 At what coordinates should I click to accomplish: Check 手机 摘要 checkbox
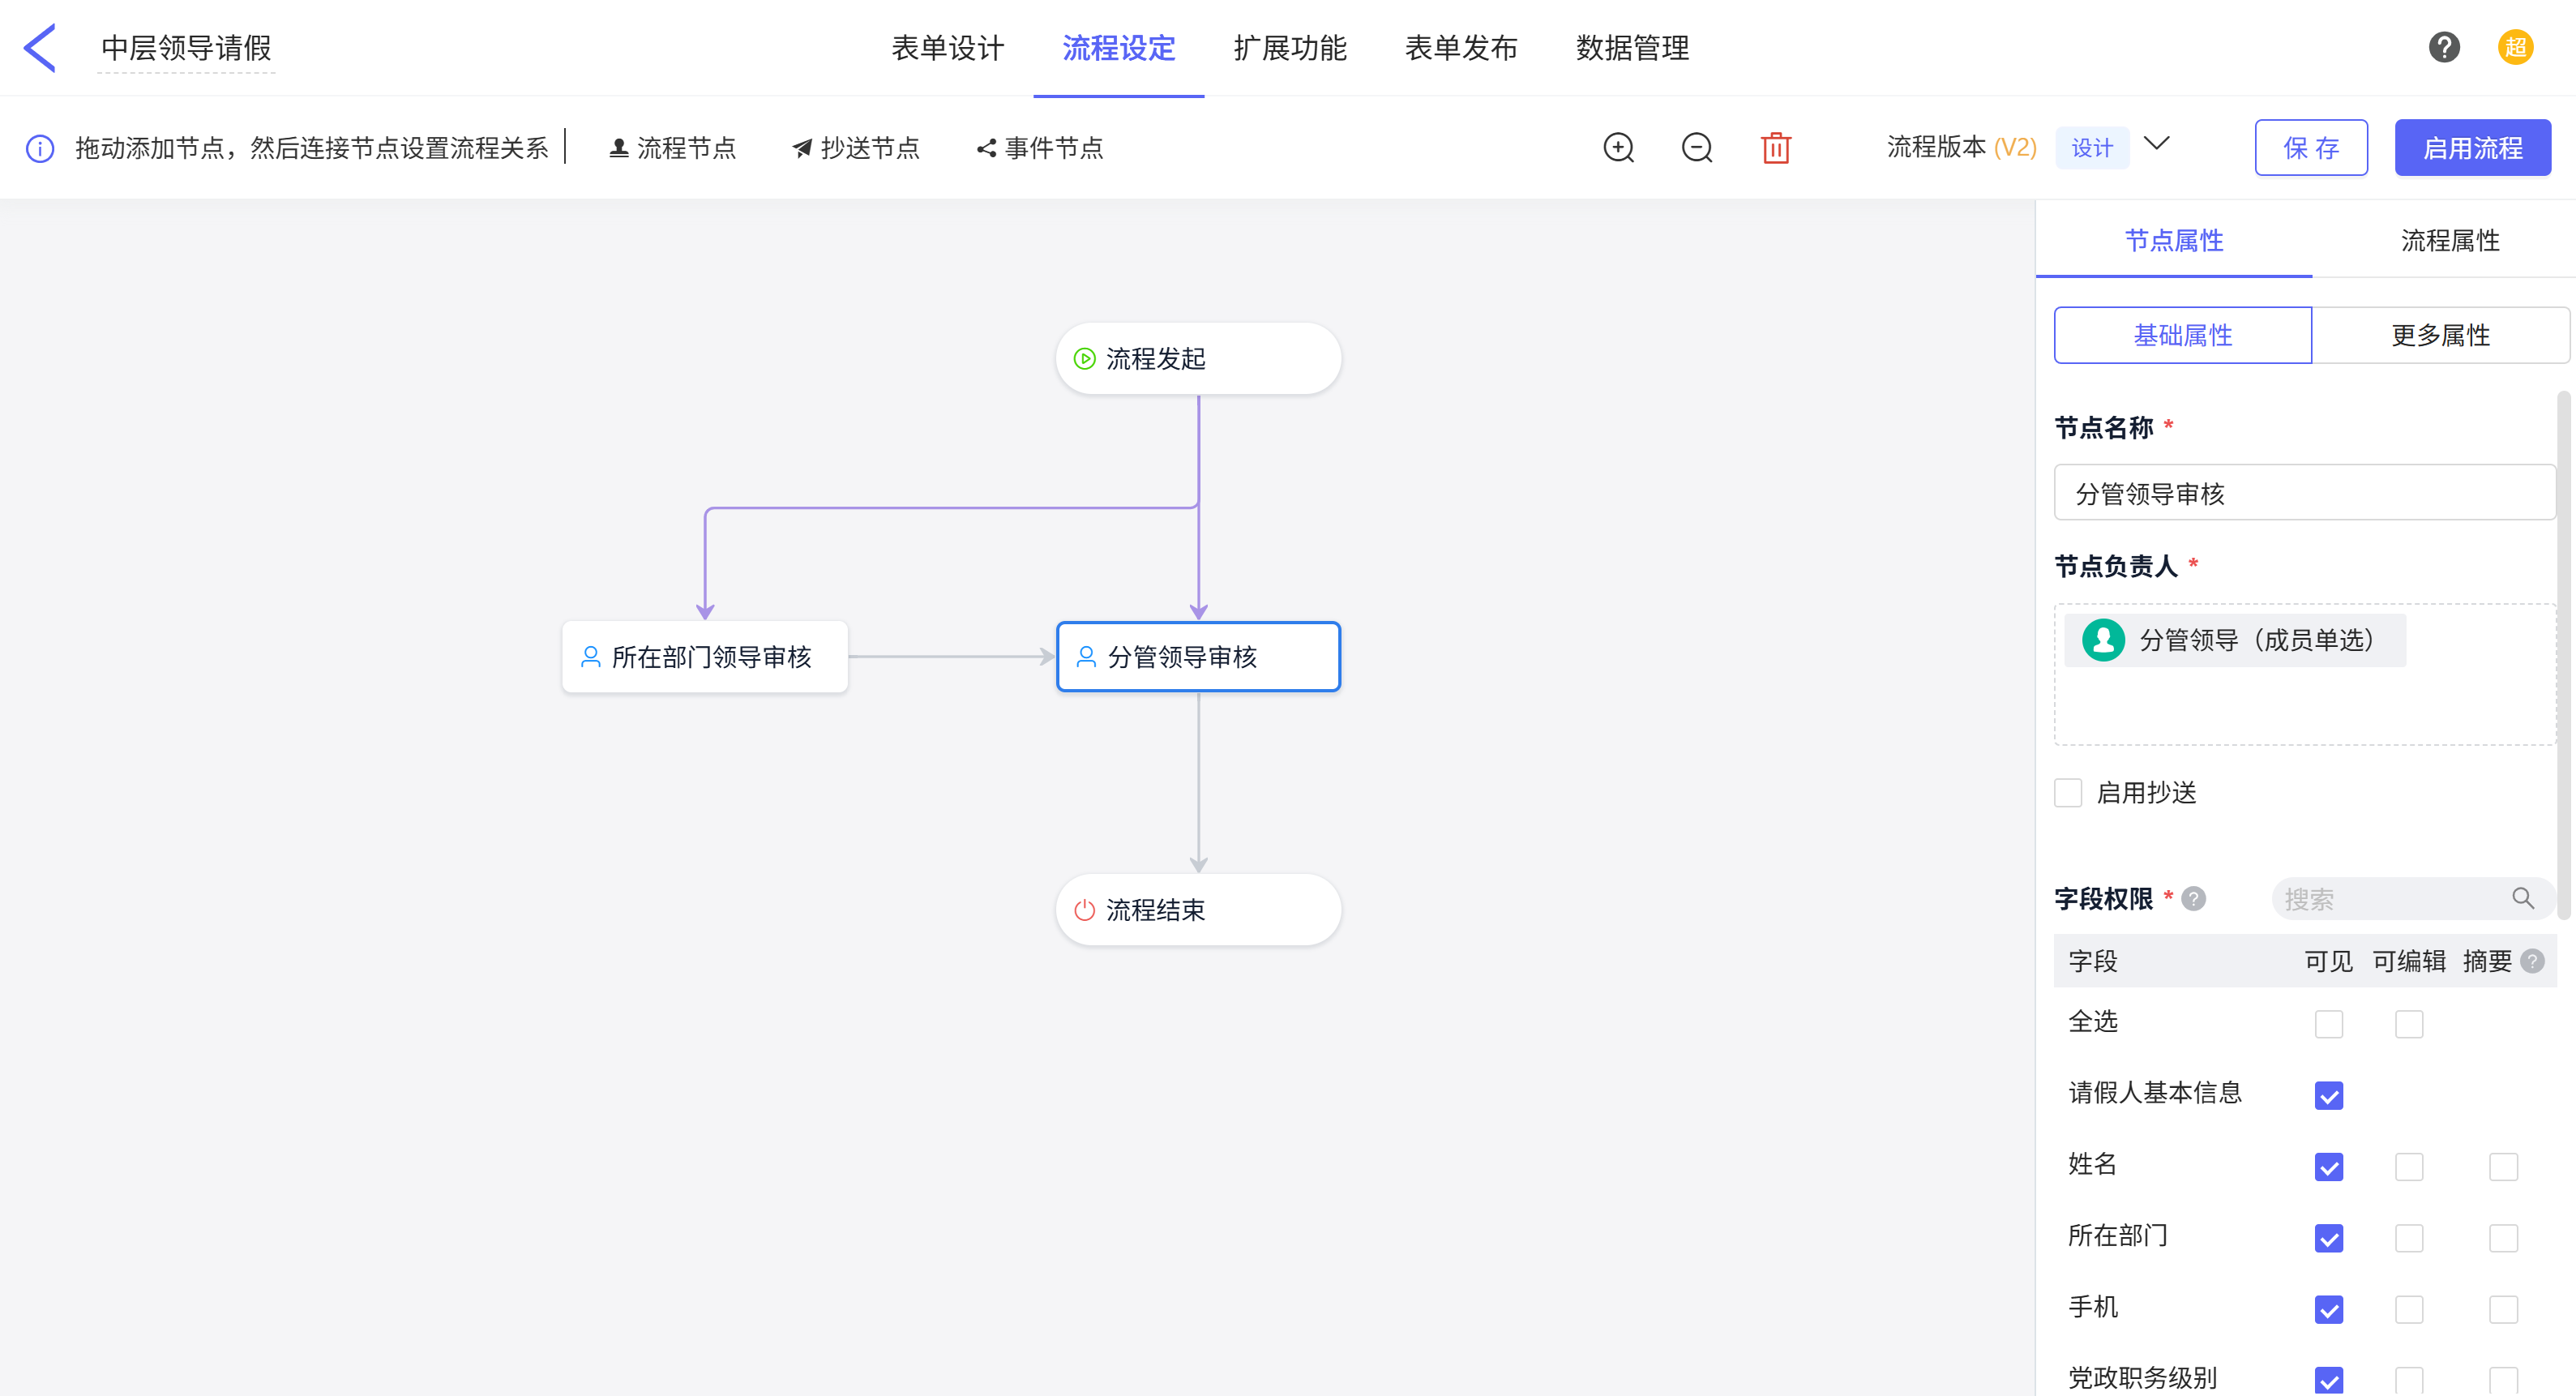2503,1309
